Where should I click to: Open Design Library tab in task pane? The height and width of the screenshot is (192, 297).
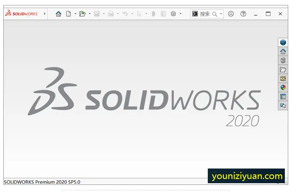tap(283, 60)
